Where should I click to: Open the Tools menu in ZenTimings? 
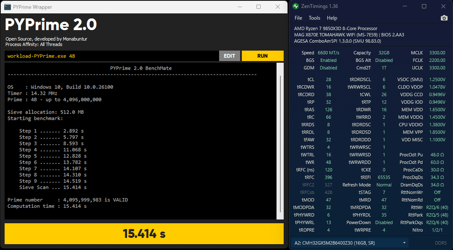click(314, 18)
